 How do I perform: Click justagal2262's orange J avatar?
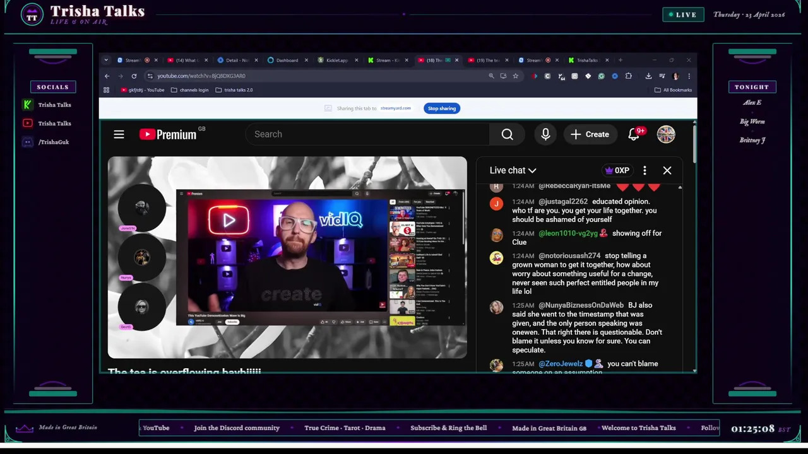[497, 204]
